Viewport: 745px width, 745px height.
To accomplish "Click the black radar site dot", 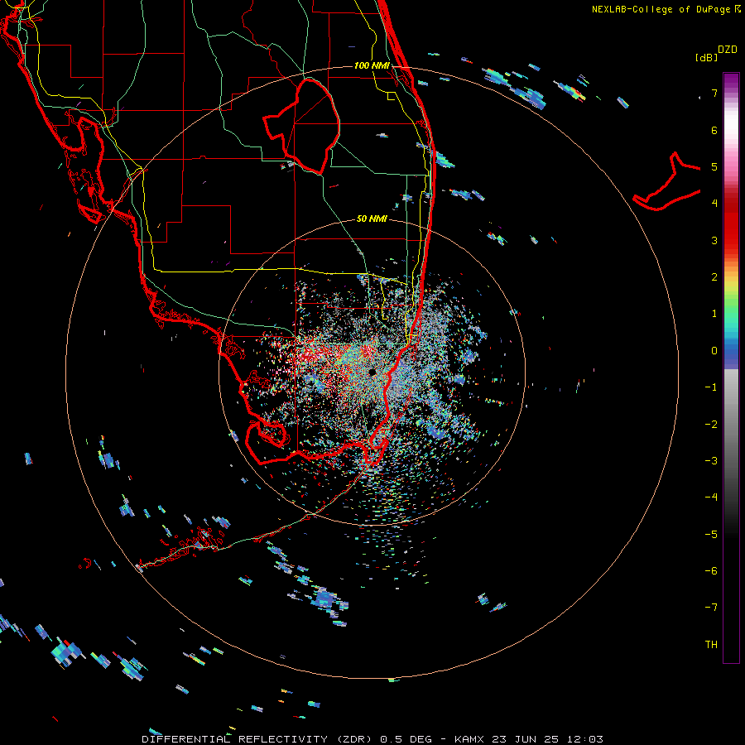I will pos(372,372).
